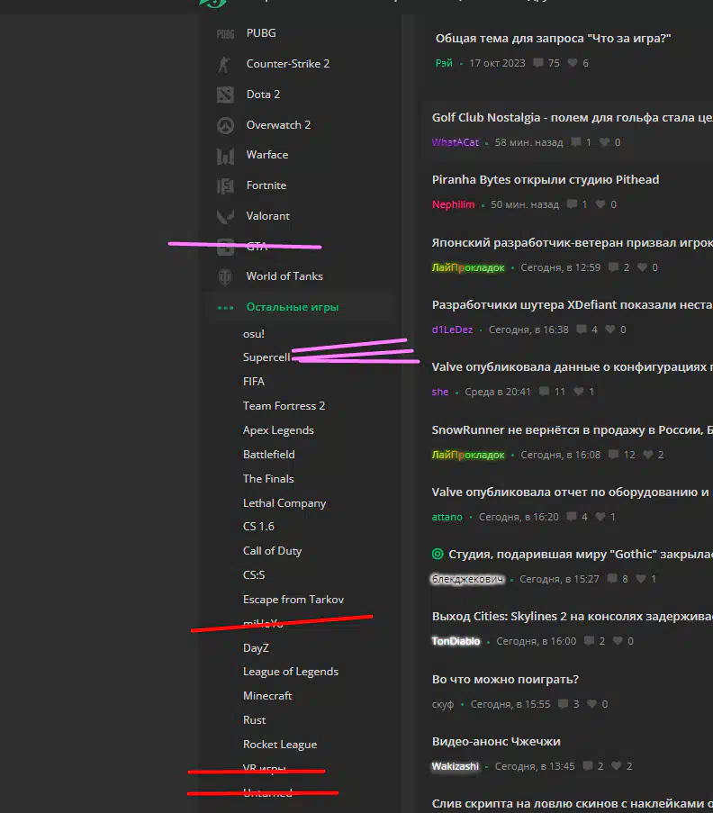Screen dimensions: 713x813
Task: Open the Supercell subsection
Action: (x=266, y=357)
